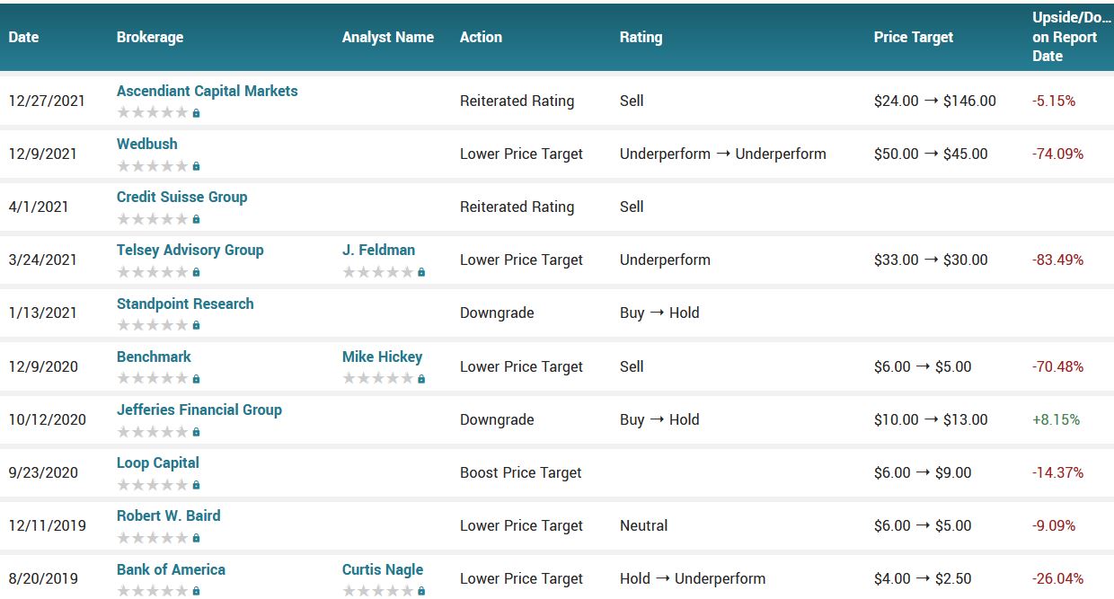Click the star rating under Ascendiant Capital Markets
This screenshot has height=599, width=1114.
point(153,113)
